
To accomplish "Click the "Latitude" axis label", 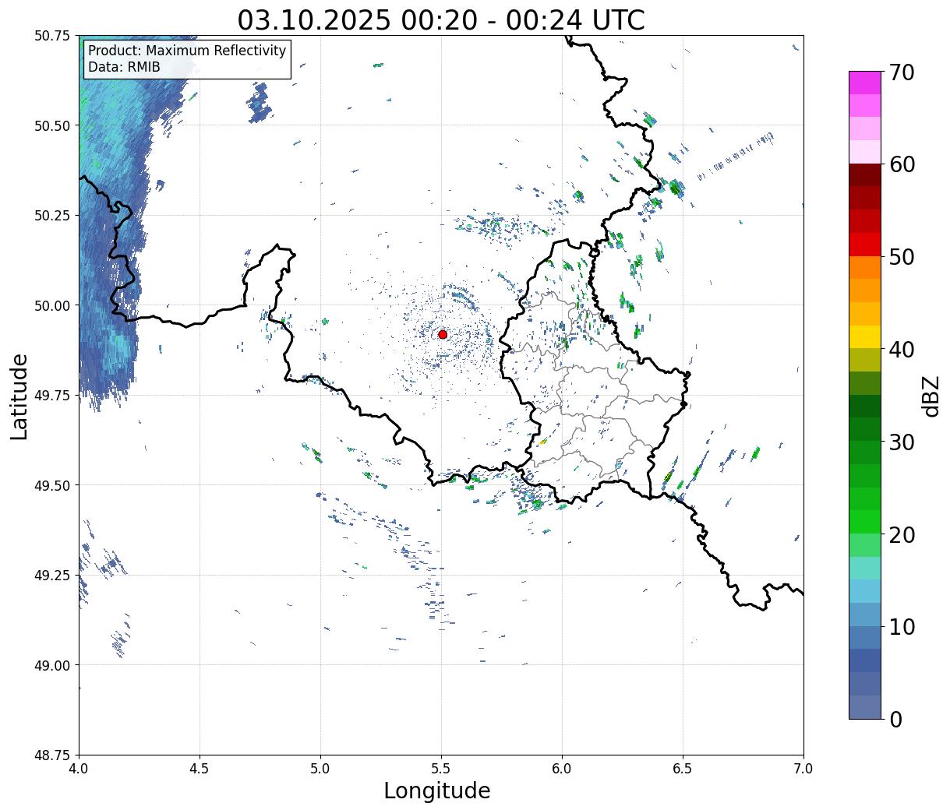I will pyautogui.click(x=19, y=396).
